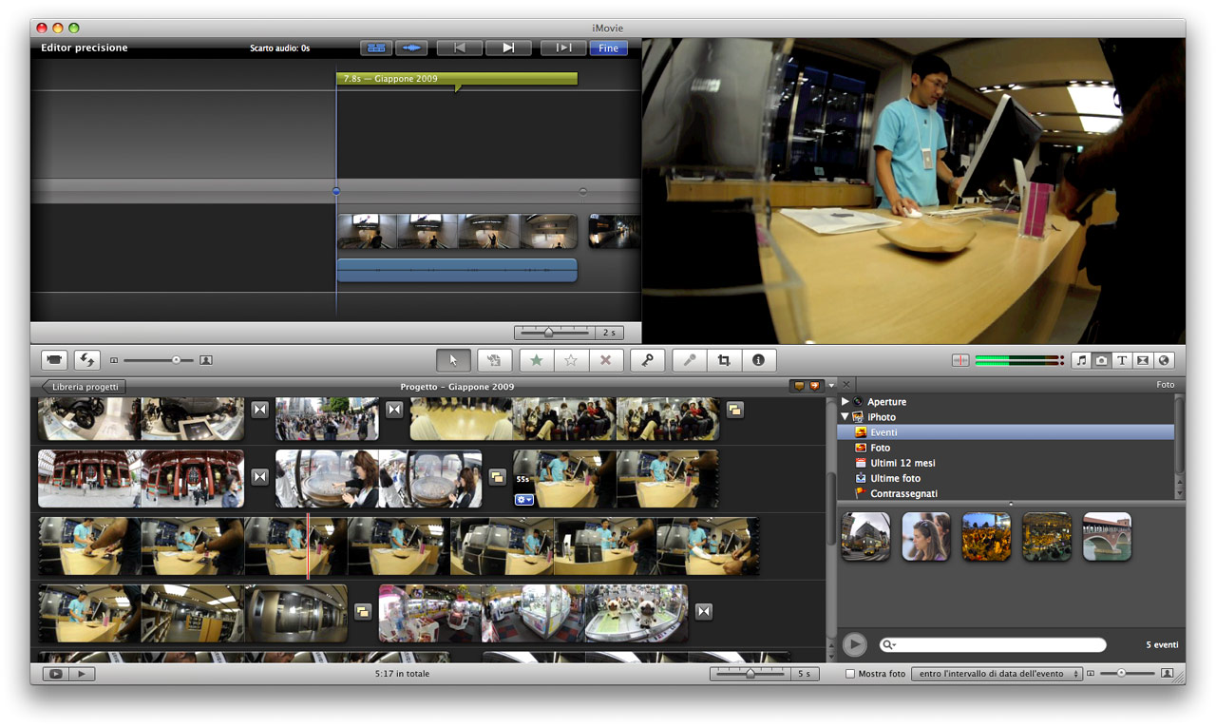Go back to Libreria progetti
Image resolution: width=1216 pixels, height=727 pixels.
pos(84,387)
